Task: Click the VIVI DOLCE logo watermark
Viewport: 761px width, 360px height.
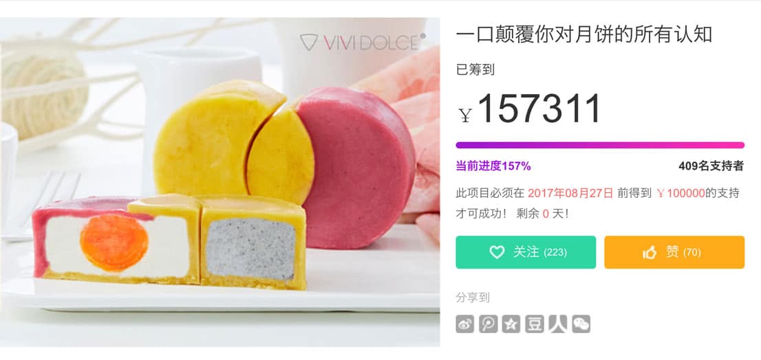Action: coord(363,42)
